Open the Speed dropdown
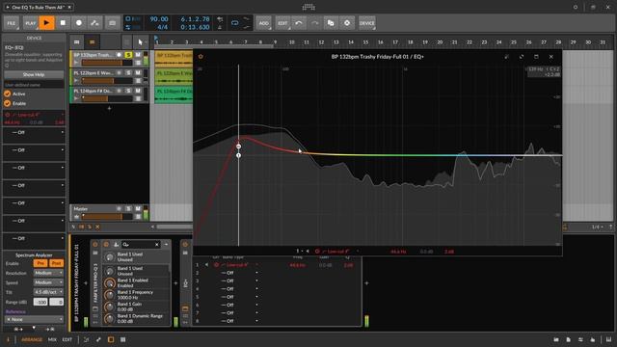617x347 pixels. tap(48, 282)
